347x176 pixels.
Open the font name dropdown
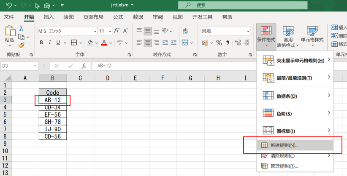[95, 31]
